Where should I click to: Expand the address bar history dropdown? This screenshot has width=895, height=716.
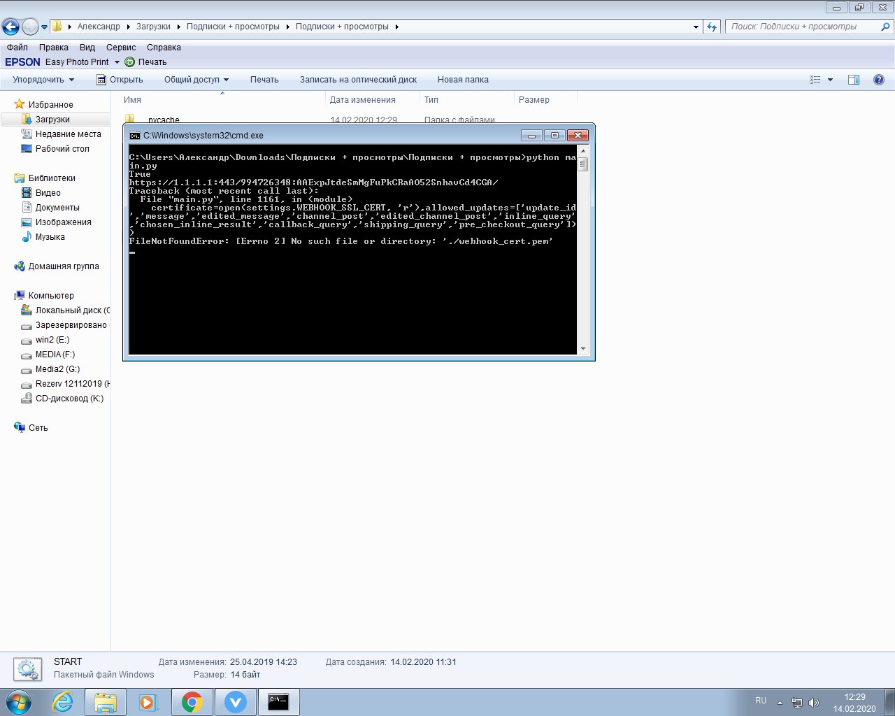coord(696,27)
